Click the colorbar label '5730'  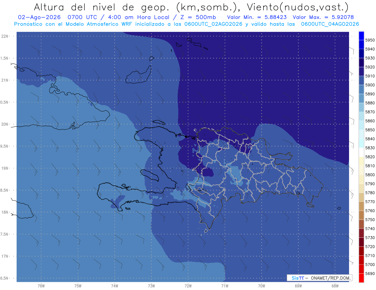pos(370,238)
